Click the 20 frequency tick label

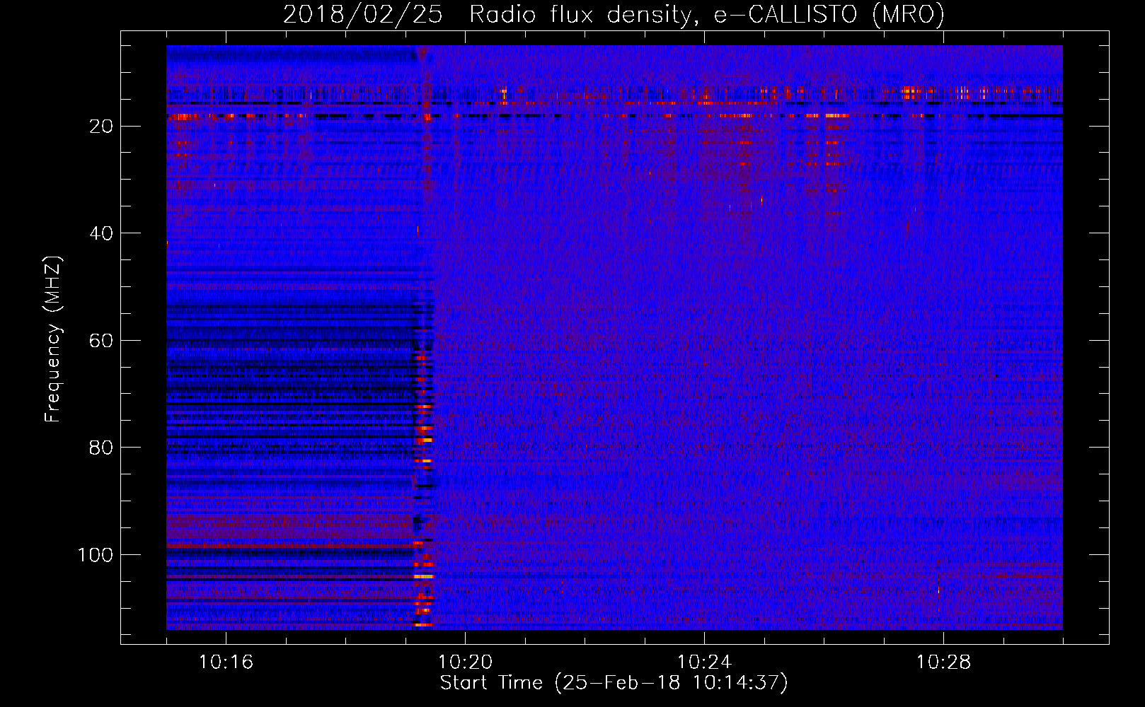pyautogui.click(x=101, y=126)
